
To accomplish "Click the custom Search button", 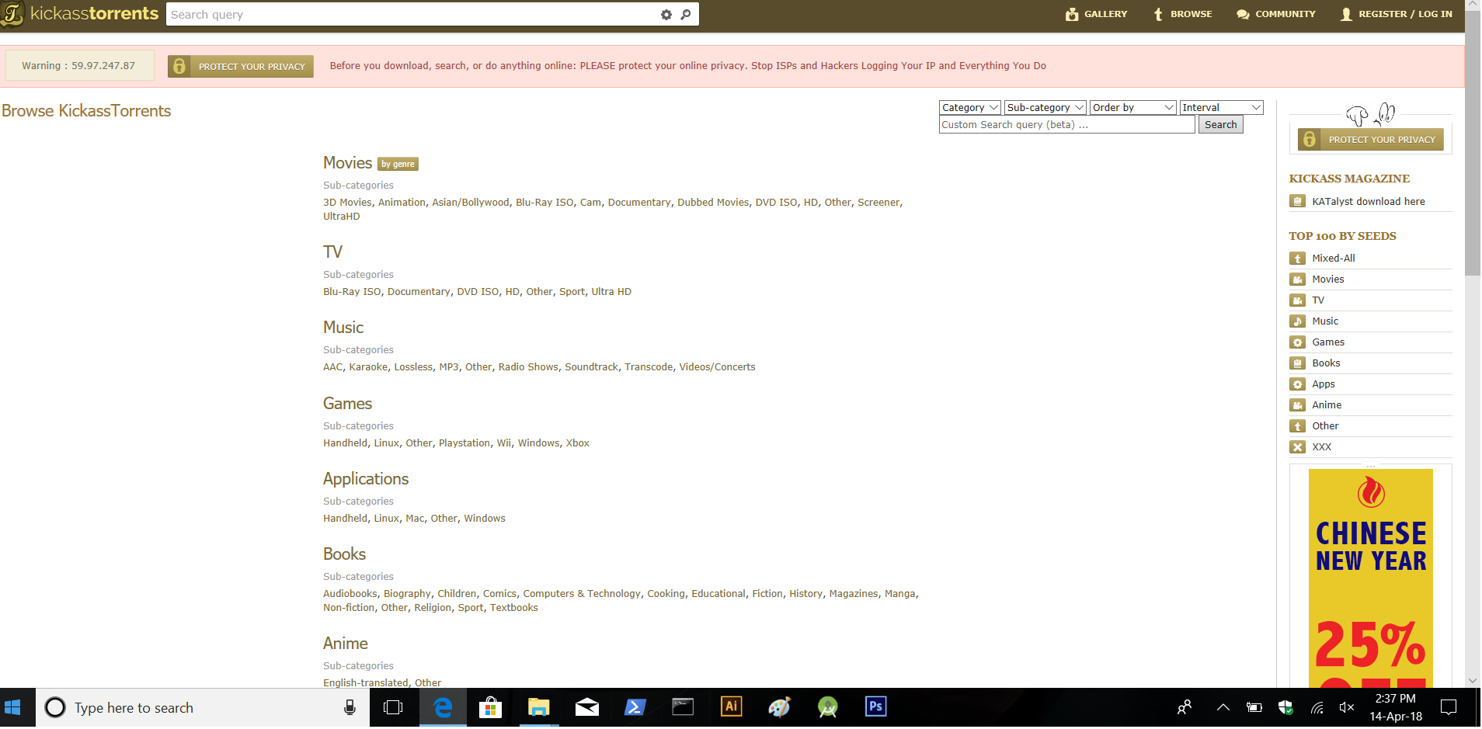I will point(1220,125).
